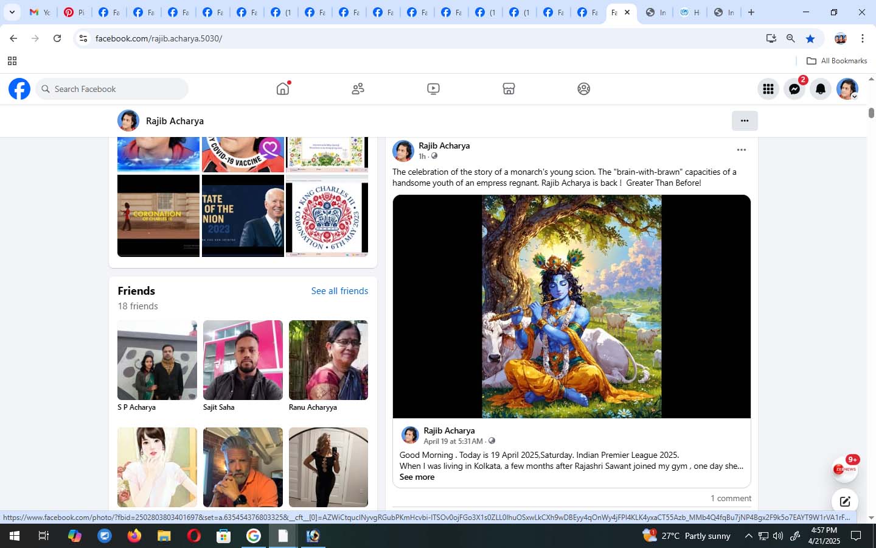
Task: Open Messenger with 2 notifications
Action: click(794, 89)
